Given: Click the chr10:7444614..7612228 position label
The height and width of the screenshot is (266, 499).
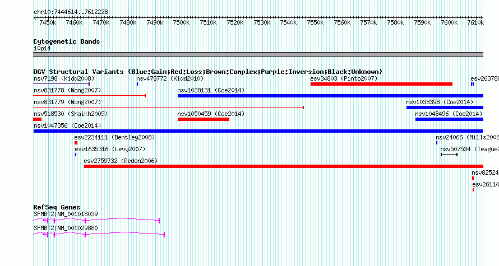Looking at the screenshot, I should (x=71, y=12).
